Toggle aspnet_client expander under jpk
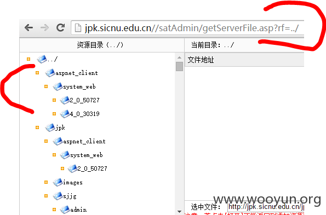Viewport: 326px width, 215px height. pos(46,141)
